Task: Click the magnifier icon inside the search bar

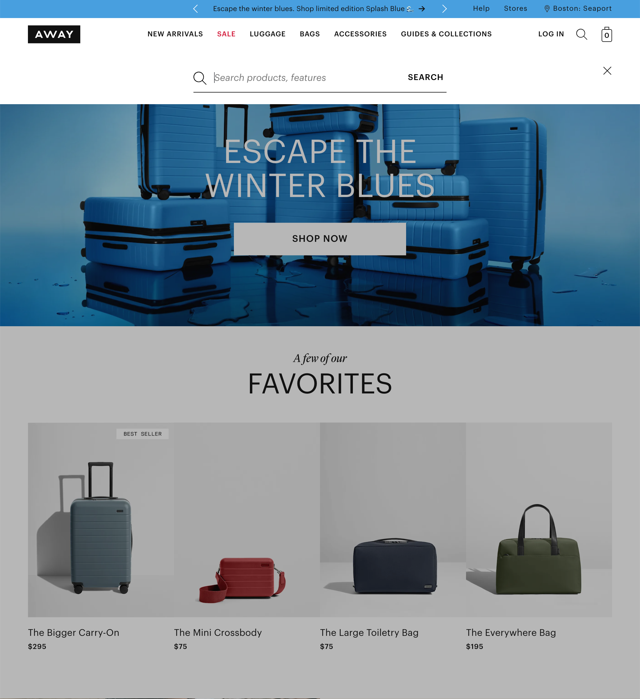Action: click(x=200, y=78)
